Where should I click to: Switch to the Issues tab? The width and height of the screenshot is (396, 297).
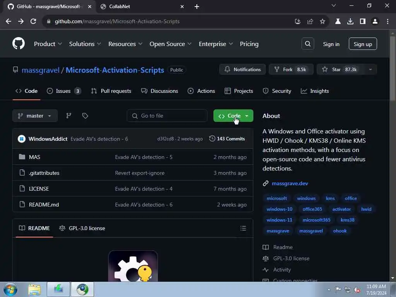pyautogui.click(x=64, y=91)
